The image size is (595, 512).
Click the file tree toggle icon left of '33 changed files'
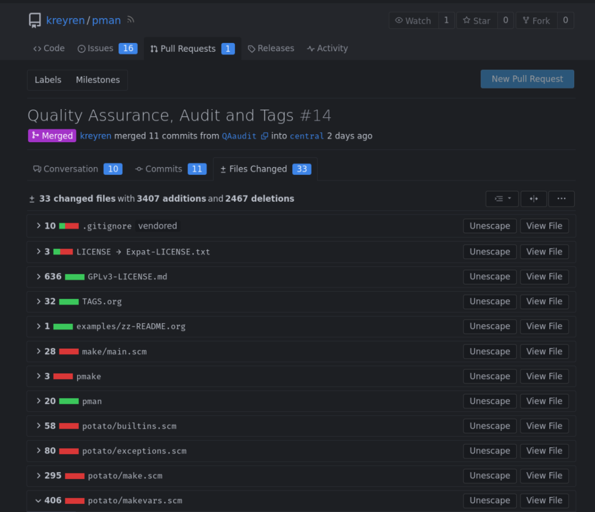pos(32,199)
